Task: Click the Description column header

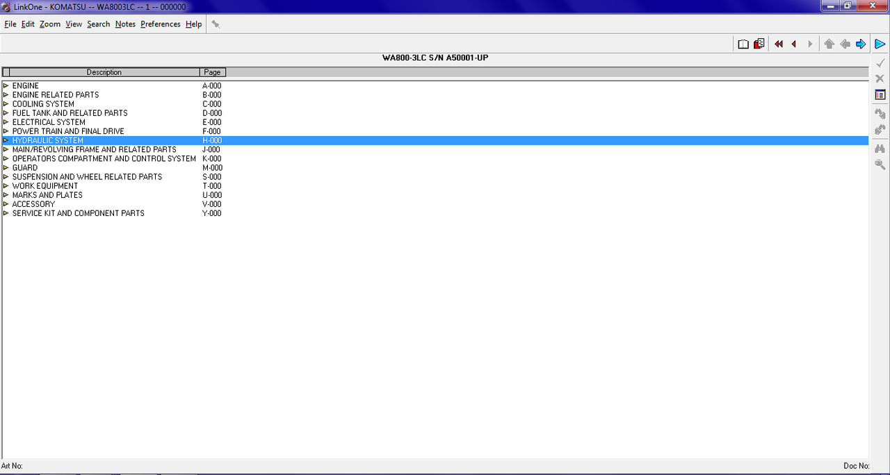Action: 104,72
